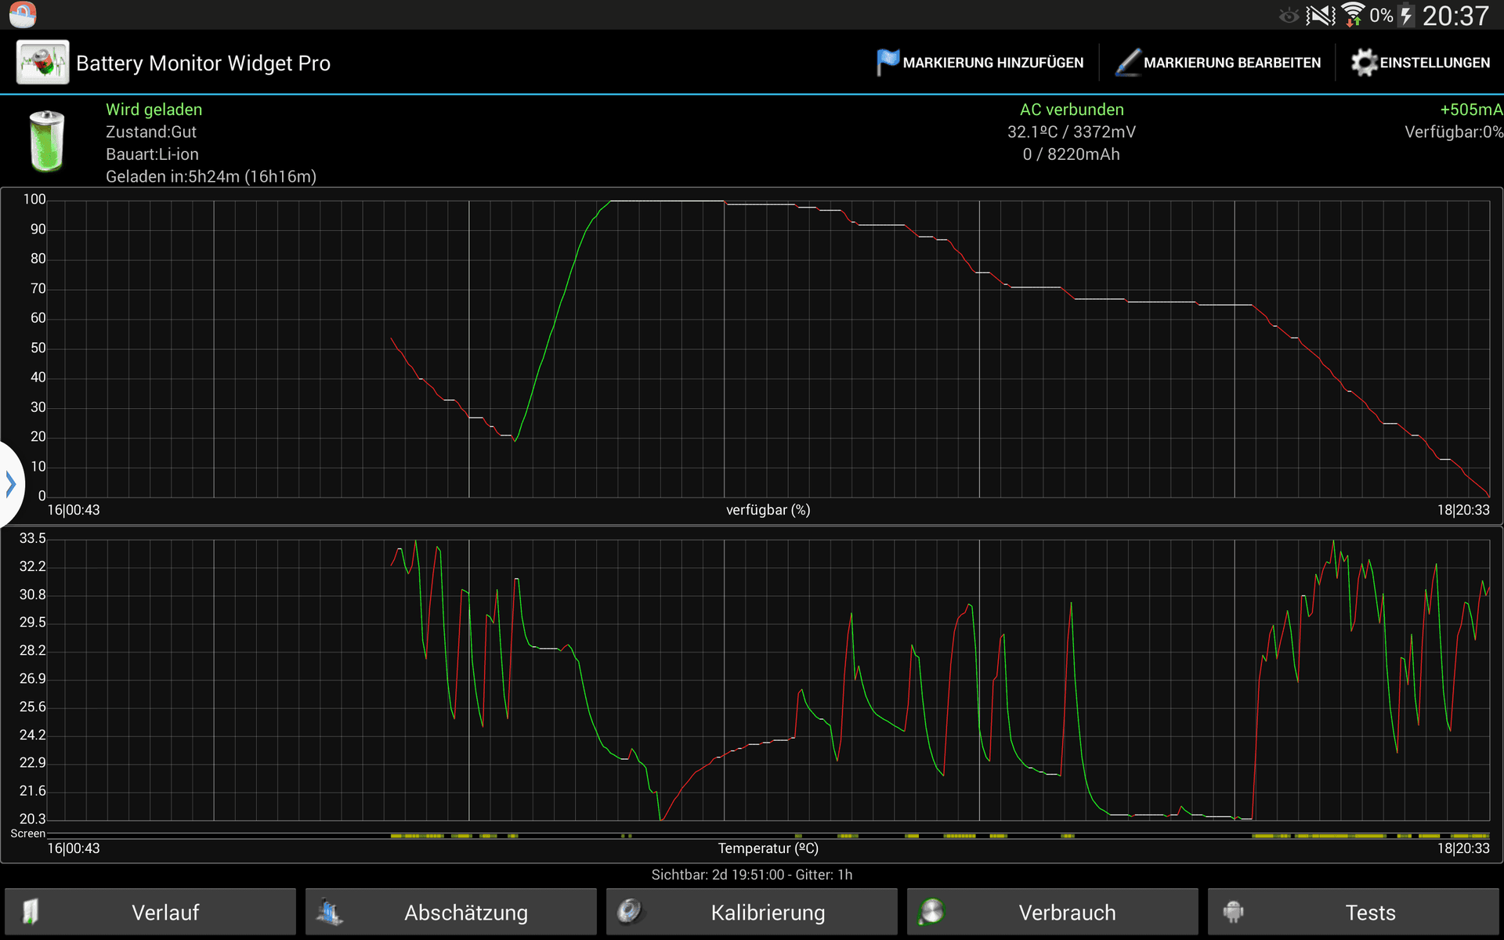
Task: Open the Verlauf tab
Action: tap(150, 912)
